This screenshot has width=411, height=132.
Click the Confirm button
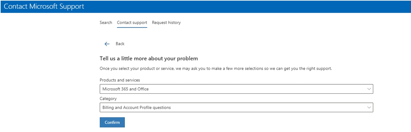tap(112, 122)
